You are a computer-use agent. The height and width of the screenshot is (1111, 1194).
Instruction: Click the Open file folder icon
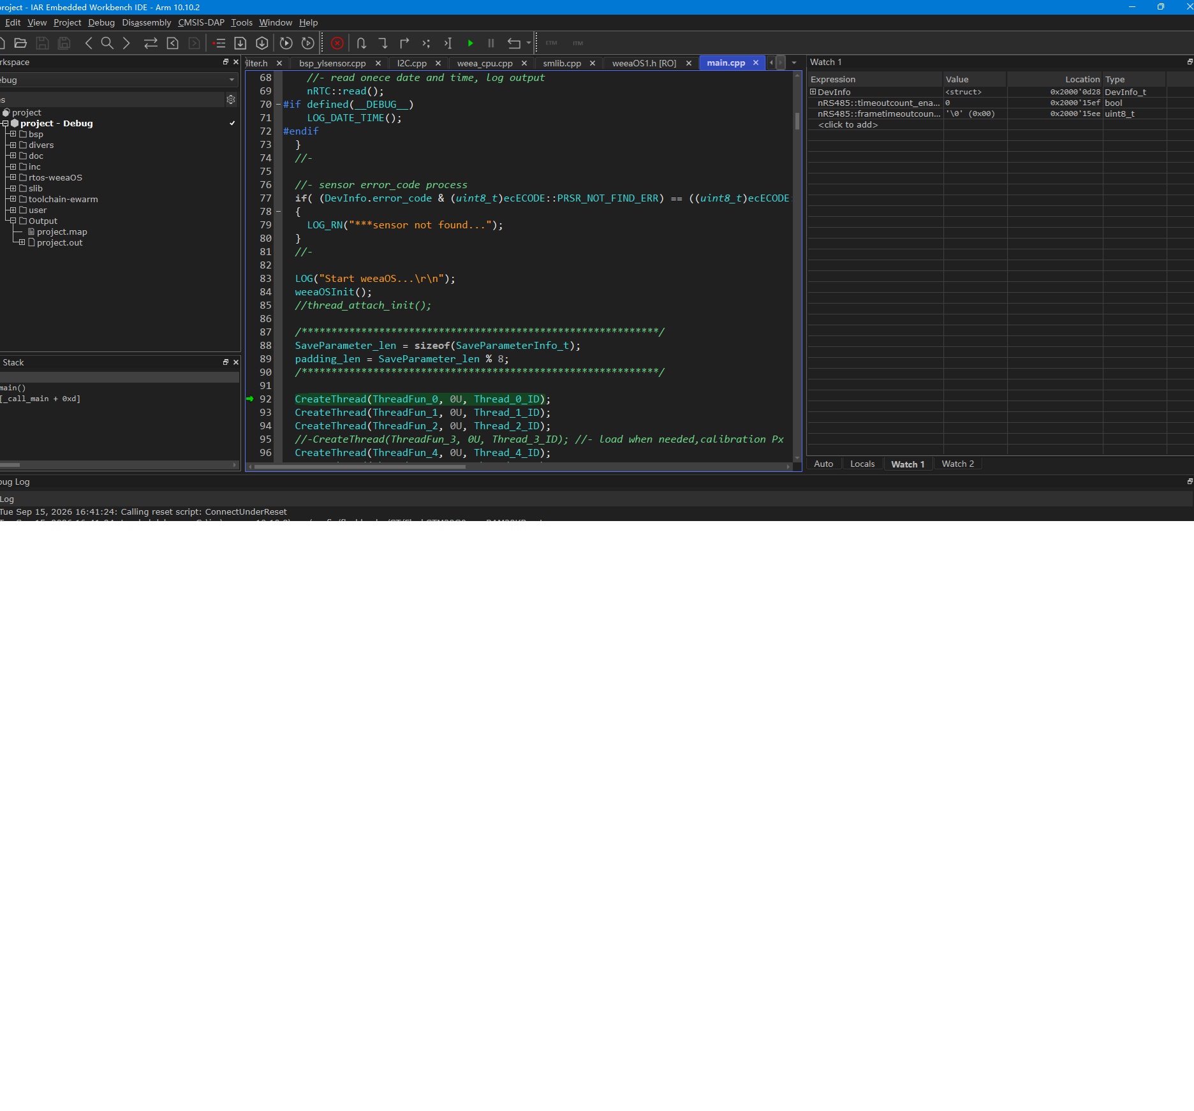[x=20, y=43]
